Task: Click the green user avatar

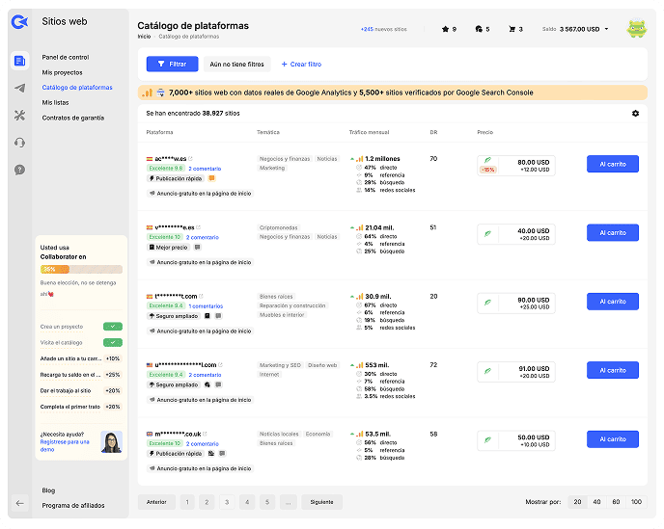Action: (635, 29)
